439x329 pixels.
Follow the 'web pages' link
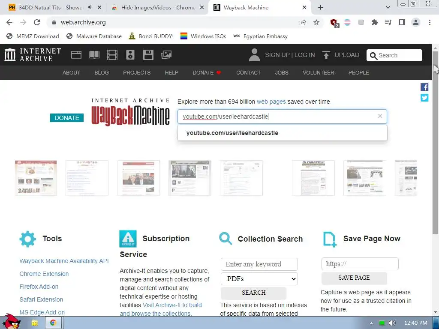pos(271,102)
